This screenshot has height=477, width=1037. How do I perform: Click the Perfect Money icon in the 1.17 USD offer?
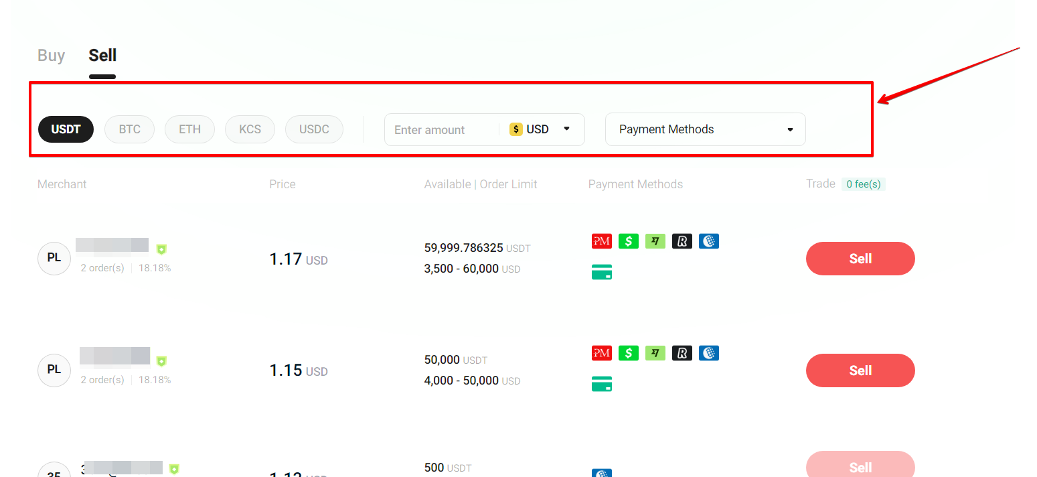602,241
